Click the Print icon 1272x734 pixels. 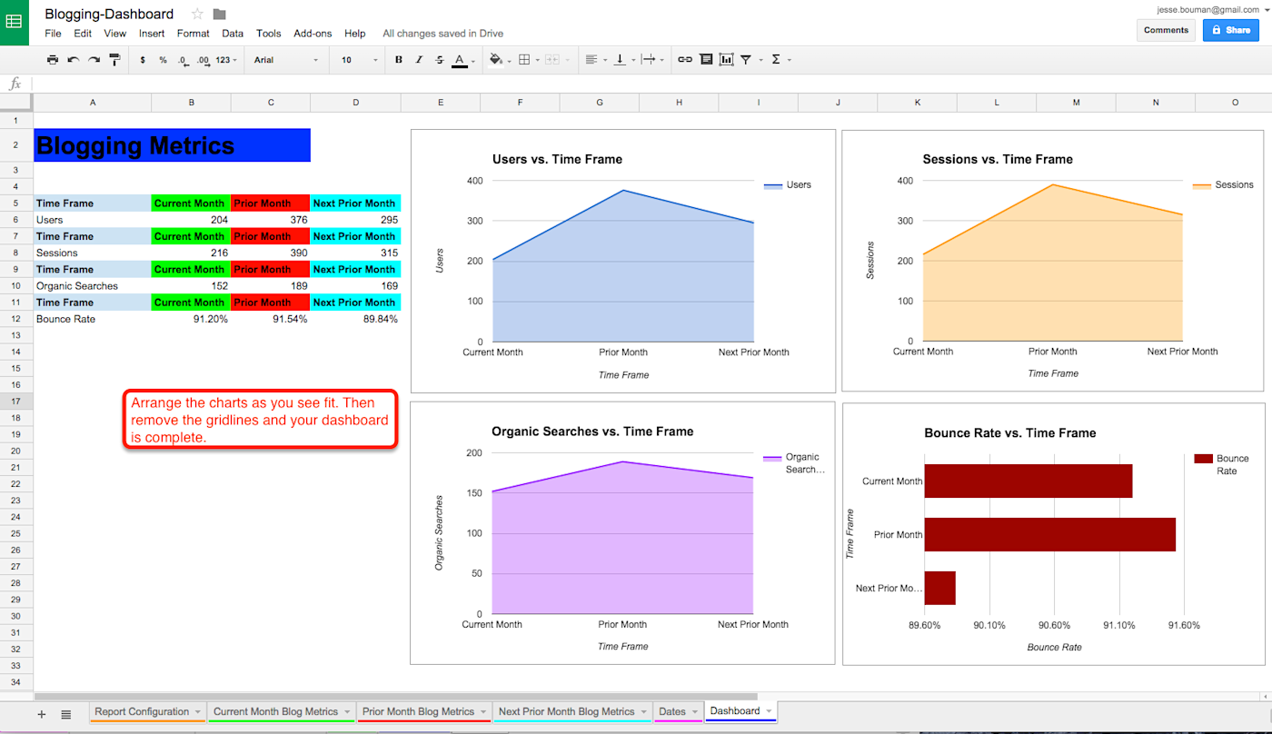(53, 60)
